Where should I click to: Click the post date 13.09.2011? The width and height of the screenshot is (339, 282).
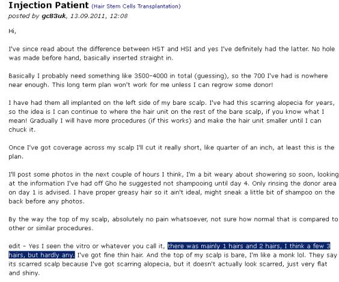tap(88, 16)
